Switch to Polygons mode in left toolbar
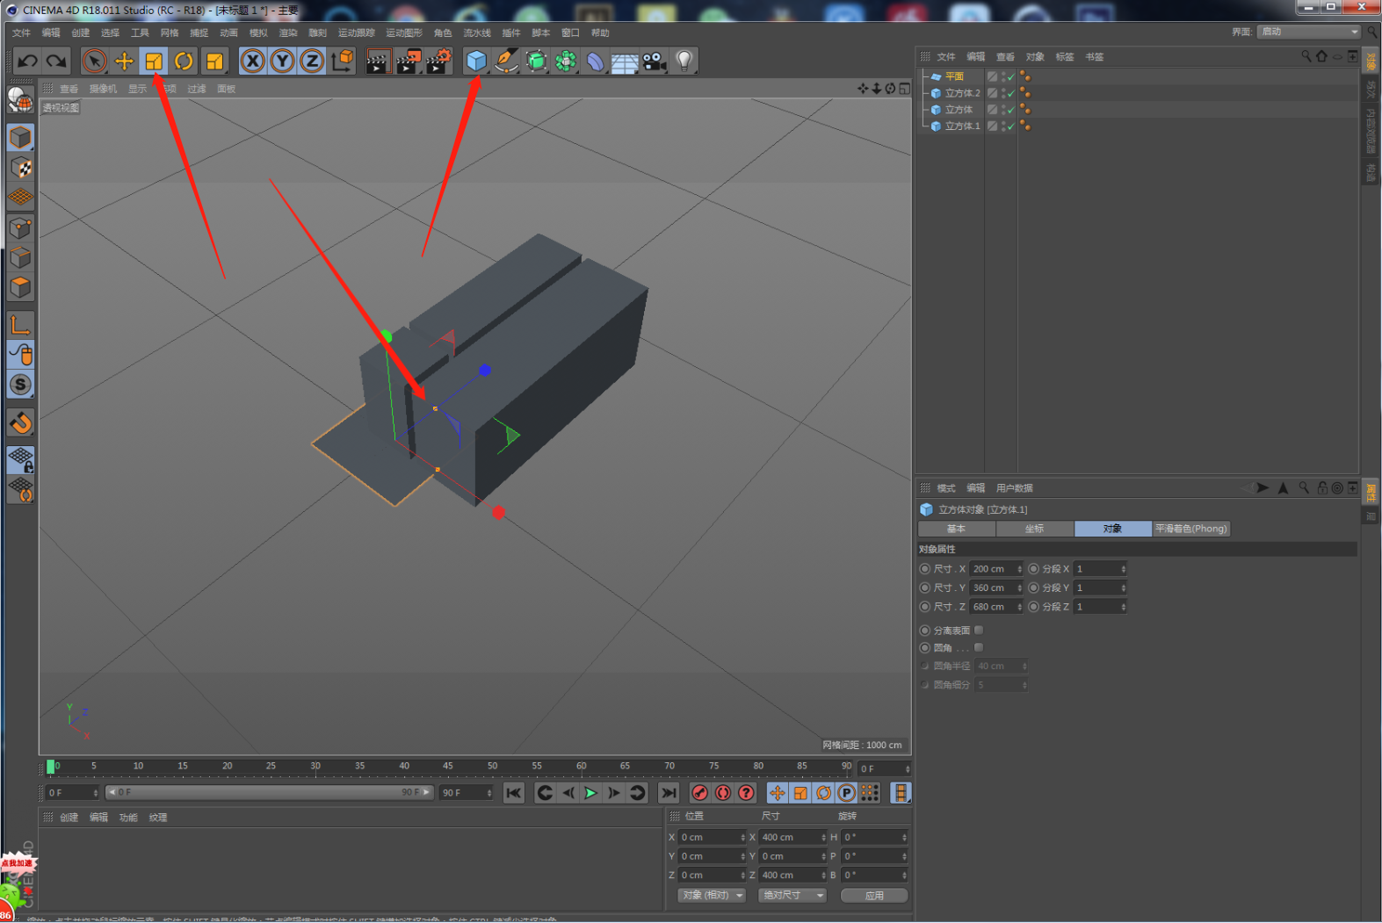This screenshot has height=923, width=1382. [21, 288]
